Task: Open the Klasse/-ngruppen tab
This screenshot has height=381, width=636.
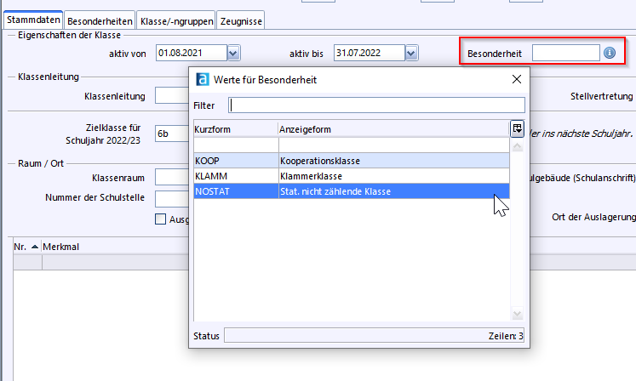Action: point(175,20)
